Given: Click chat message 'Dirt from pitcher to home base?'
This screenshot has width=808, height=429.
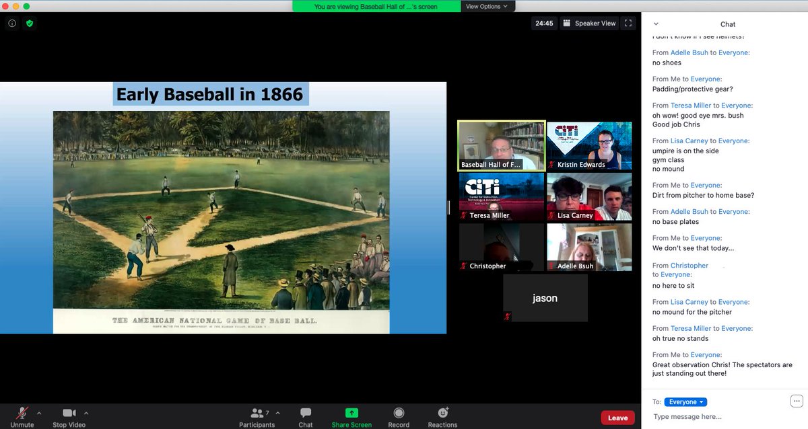Looking at the screenshot, I should (703, 195).
